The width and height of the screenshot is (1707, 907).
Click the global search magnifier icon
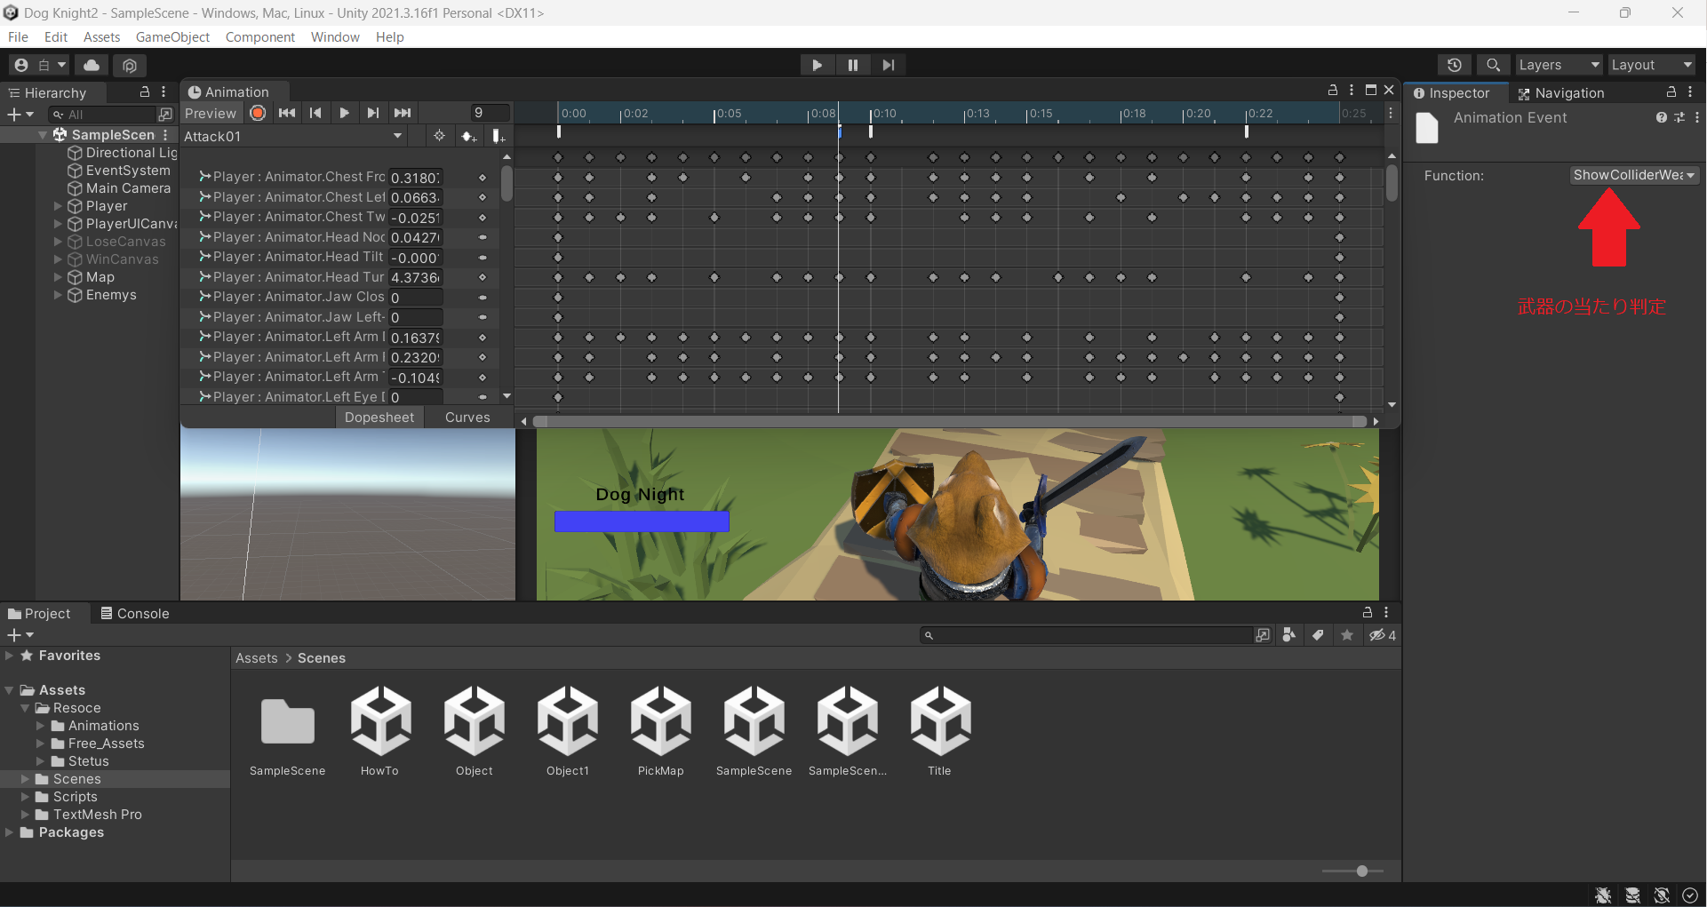(x=1493, y=65)
